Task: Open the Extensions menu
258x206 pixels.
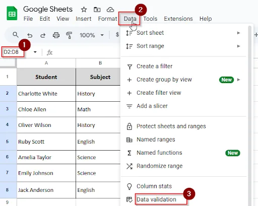Action: [178, 19]
